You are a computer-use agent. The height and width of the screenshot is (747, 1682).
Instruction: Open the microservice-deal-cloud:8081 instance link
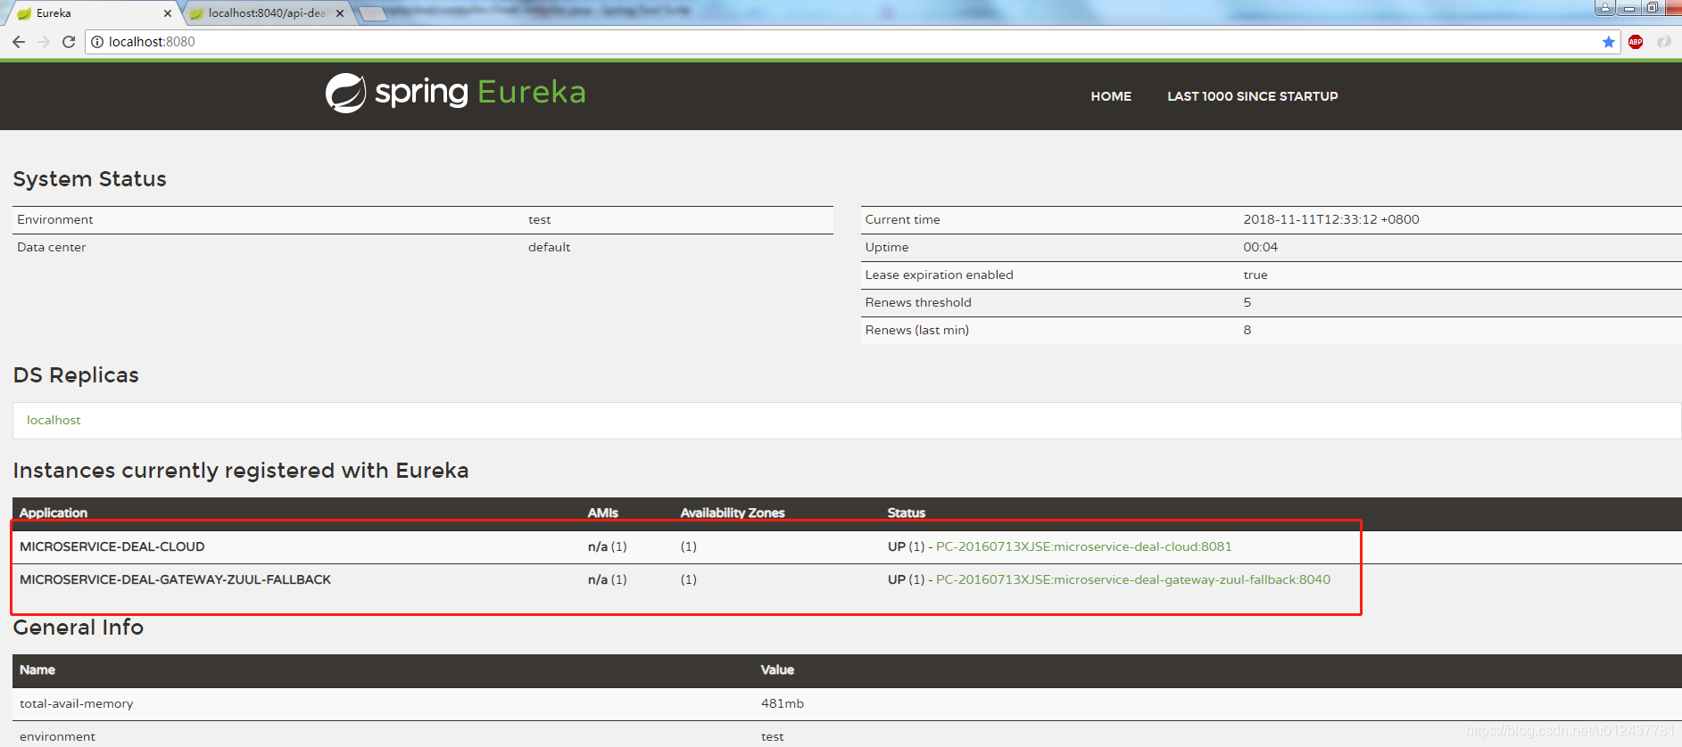(x=1083, y=546)
